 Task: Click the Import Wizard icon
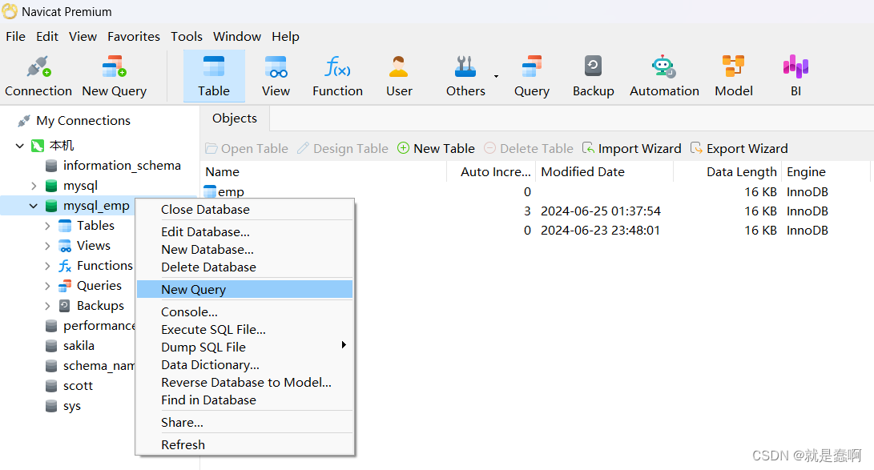pyautogui.click(x=588, y=148)
